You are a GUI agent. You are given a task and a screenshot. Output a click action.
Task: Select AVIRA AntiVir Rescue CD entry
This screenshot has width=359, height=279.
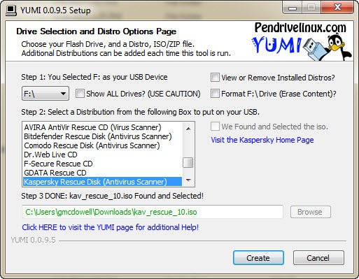coord(102,127)
